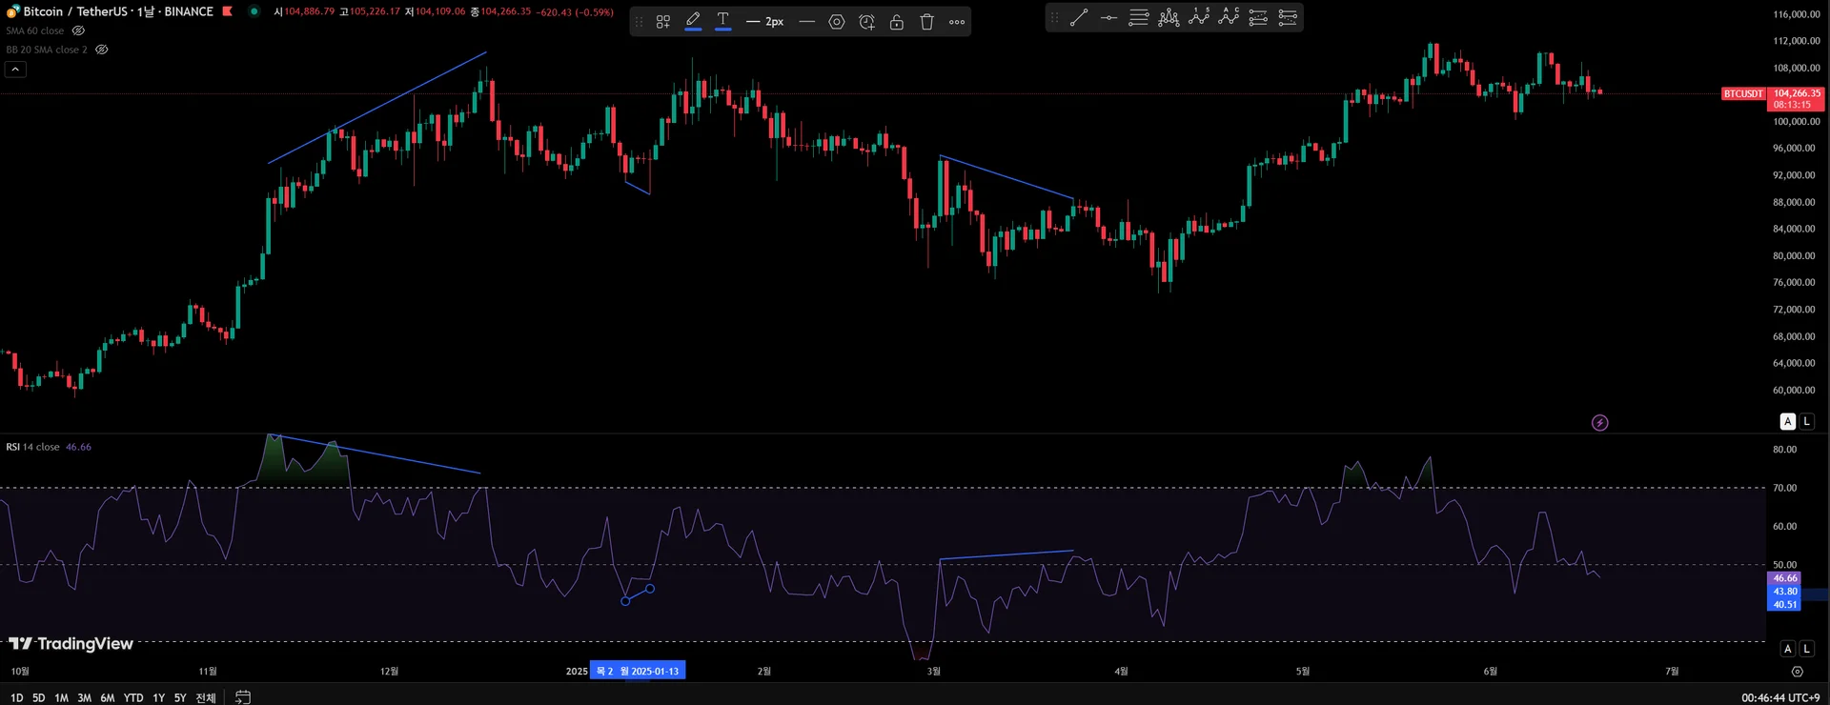1830x705 pixels.
Task: Select the YTD time range
Action: click(x=133, y=698)
